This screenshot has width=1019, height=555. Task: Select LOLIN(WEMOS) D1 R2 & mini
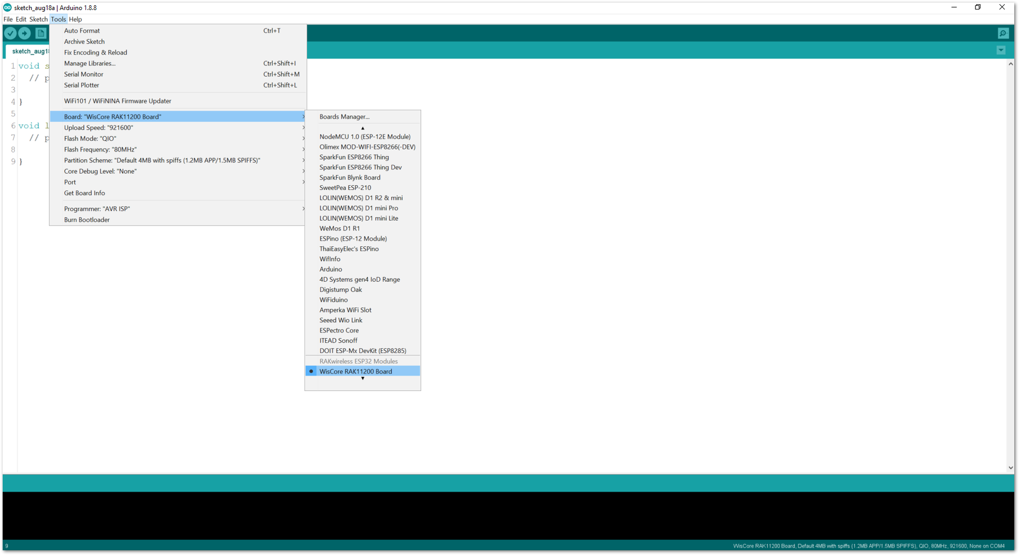tap(362, 198)
